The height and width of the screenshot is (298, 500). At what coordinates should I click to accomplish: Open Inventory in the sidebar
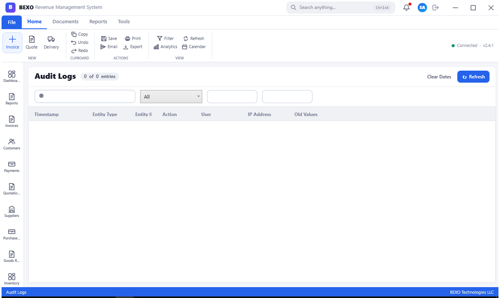(12, 279)
